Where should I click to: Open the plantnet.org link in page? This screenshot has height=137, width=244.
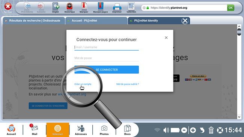click(x=72, y=94)
